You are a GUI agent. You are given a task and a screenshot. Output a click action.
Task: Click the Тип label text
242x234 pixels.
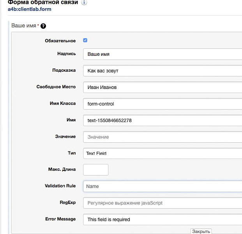71,153
